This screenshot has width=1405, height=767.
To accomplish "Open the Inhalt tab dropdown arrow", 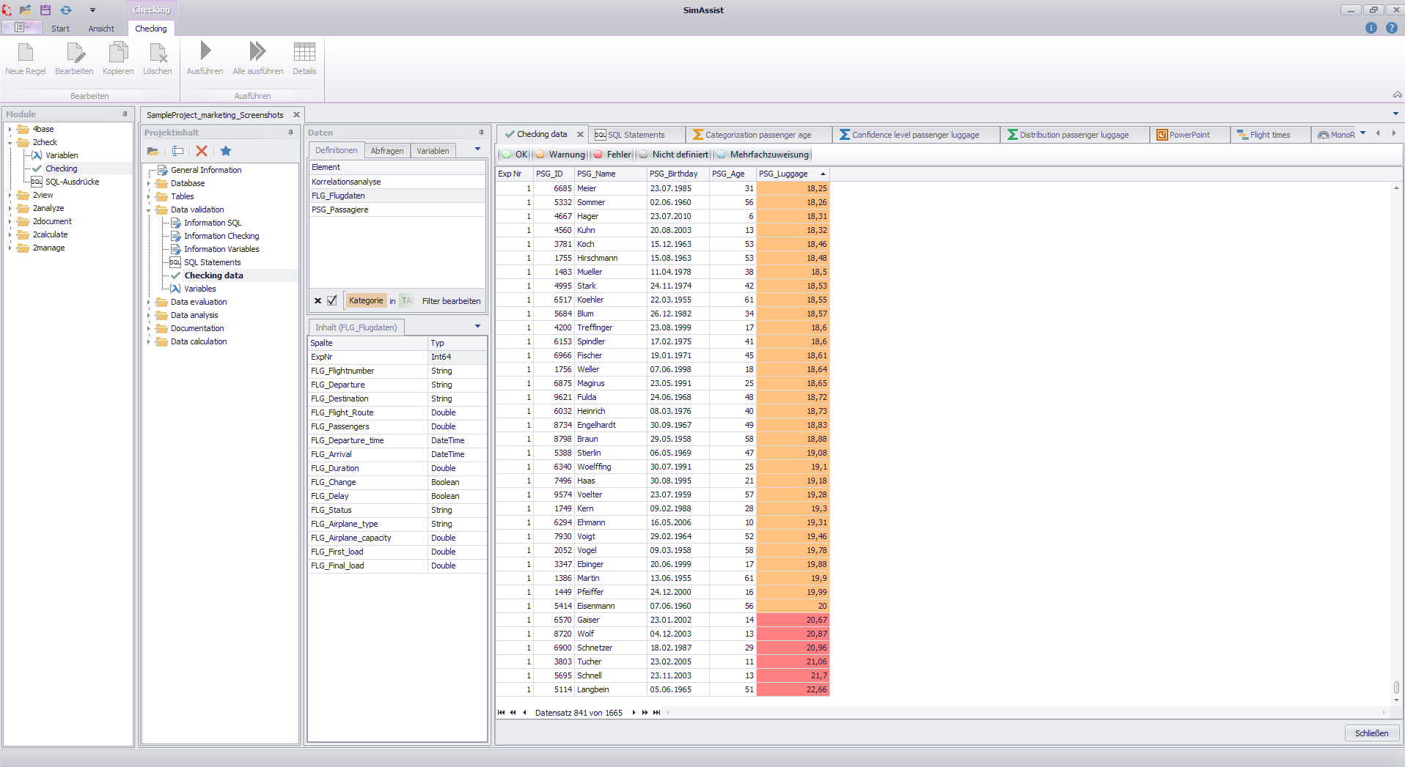I will pyautogui.click(x=477, y=327).
